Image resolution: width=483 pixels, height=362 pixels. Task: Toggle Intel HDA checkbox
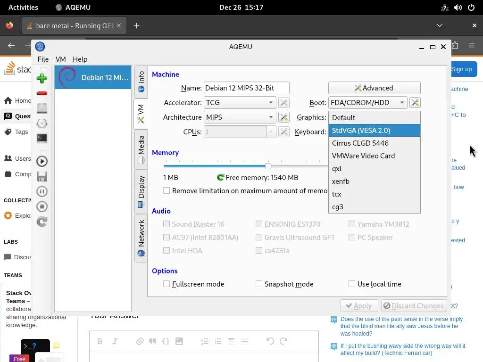pos(167,250)
